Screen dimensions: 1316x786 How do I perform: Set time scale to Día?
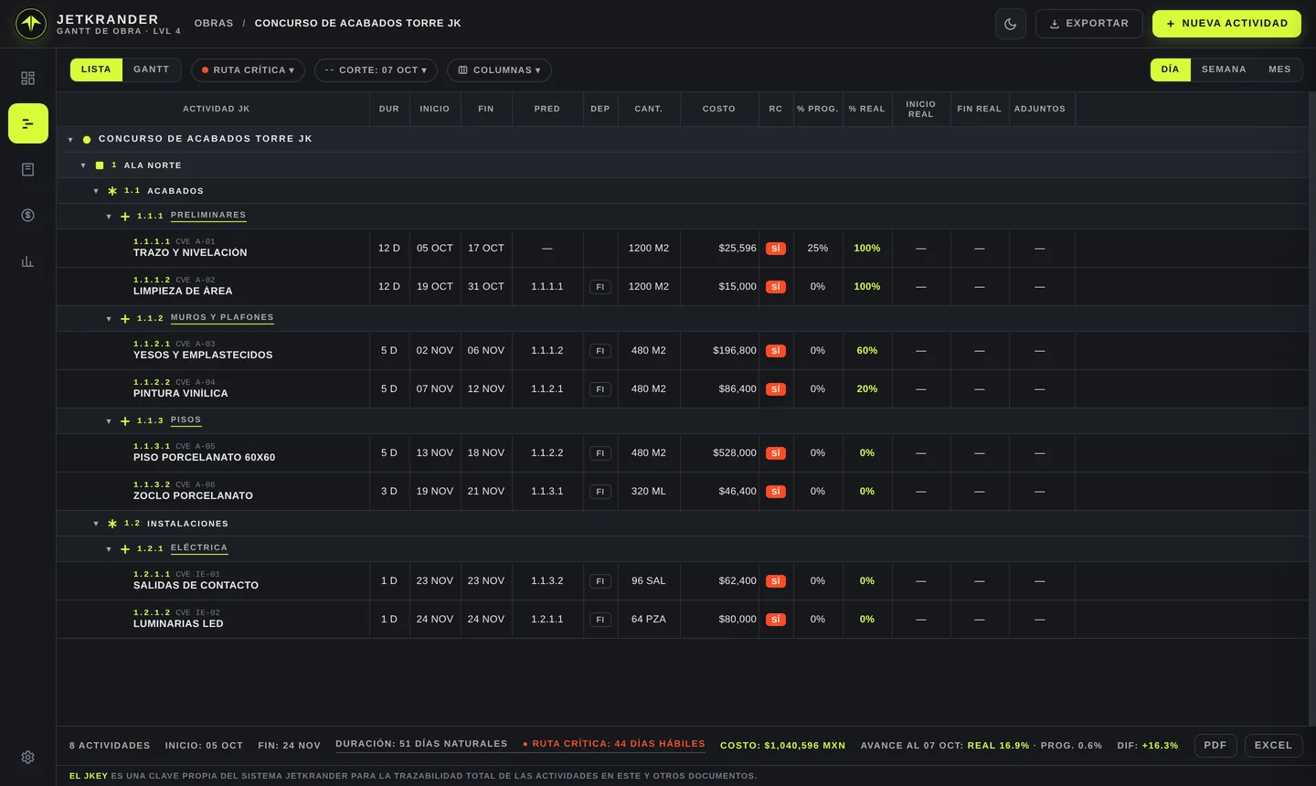coord(1171,69)
